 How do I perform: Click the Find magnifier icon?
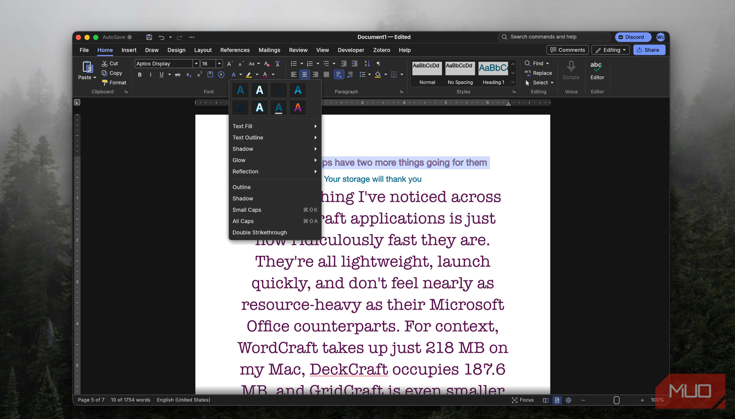(x=527, y=63)
